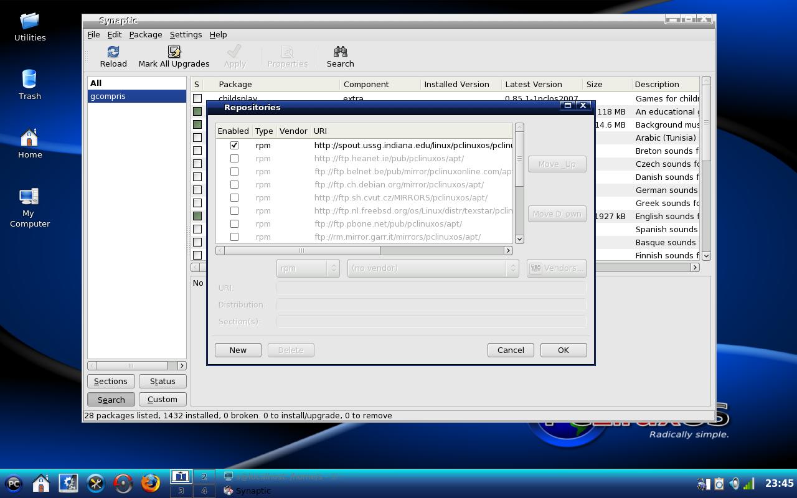The image size is (797, 498).
Task: Click the Move Down button
Action: (x=557, y=214)
